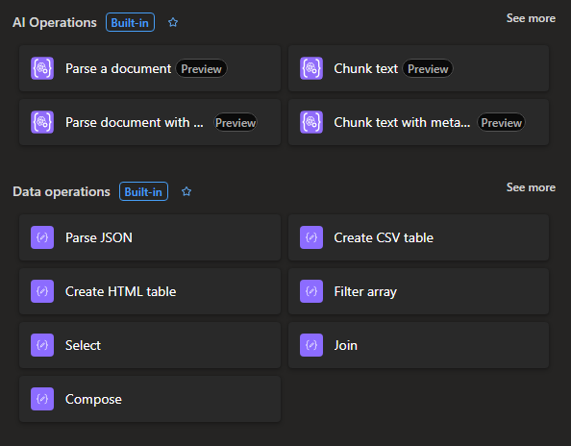Select the Chunk text with metadata icon

tap(311, 122)
